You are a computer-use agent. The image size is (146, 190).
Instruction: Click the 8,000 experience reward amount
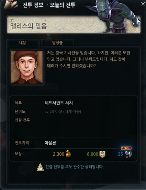(93, 154)
